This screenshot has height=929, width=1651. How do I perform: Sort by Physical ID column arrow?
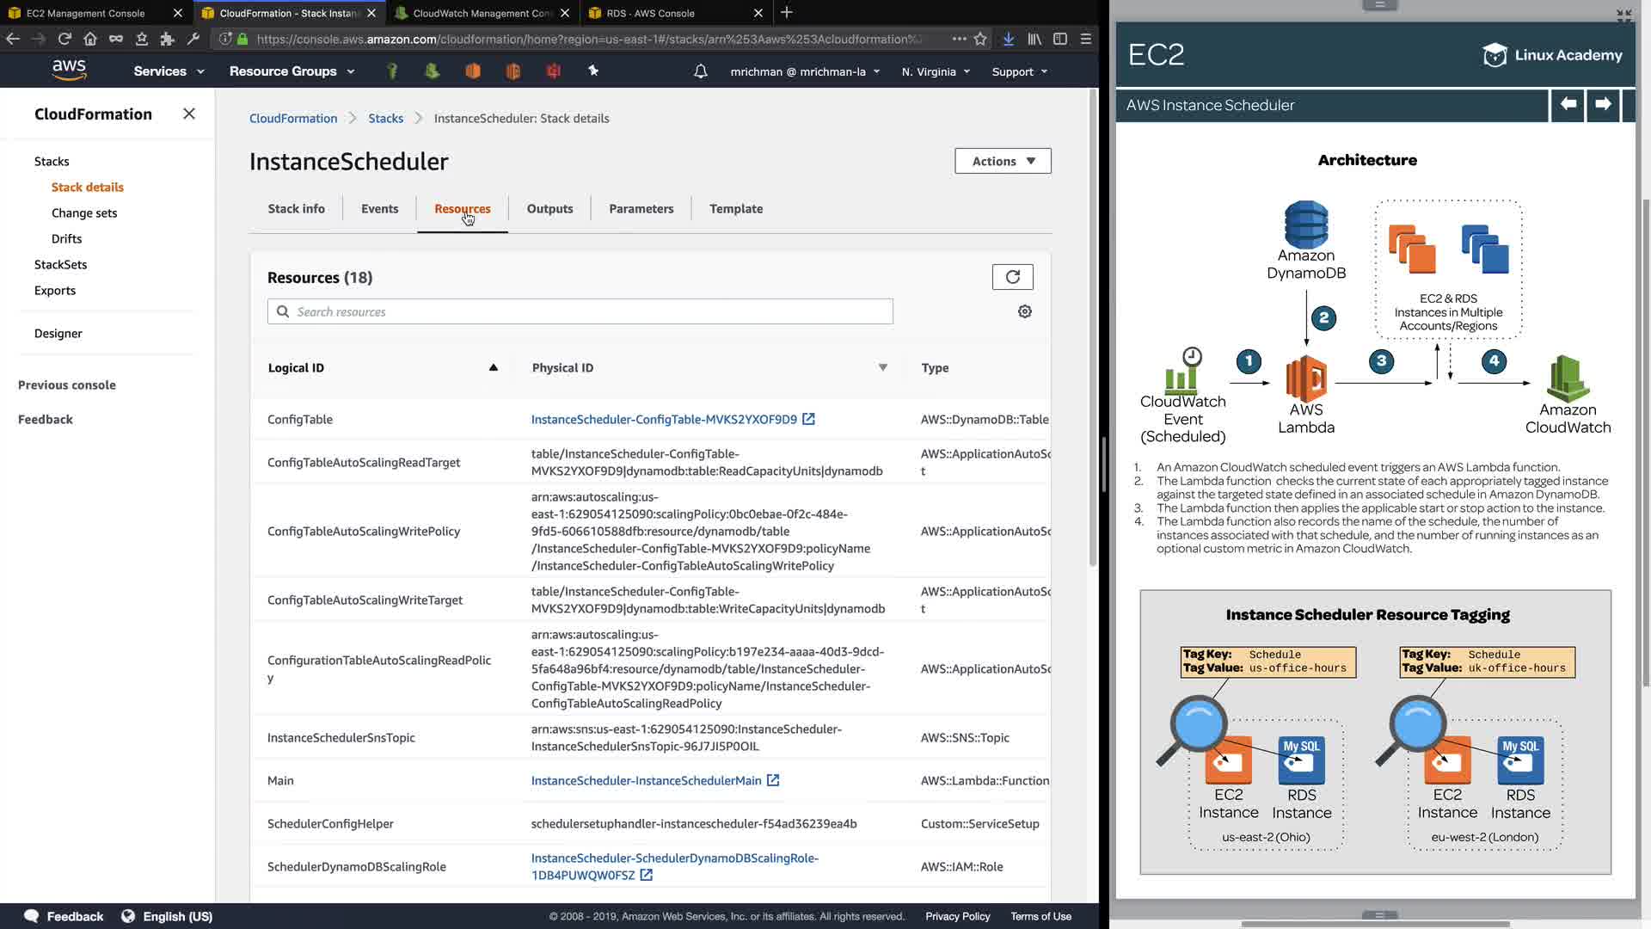tap(882, 367)
